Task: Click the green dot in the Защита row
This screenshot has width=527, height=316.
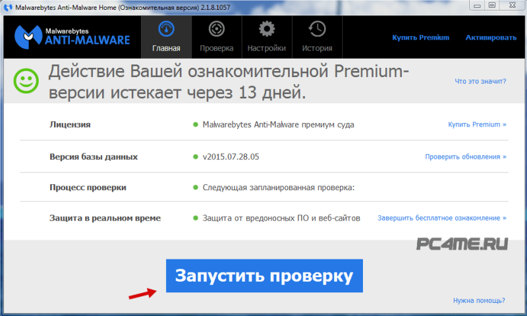Action: [196, 218]
